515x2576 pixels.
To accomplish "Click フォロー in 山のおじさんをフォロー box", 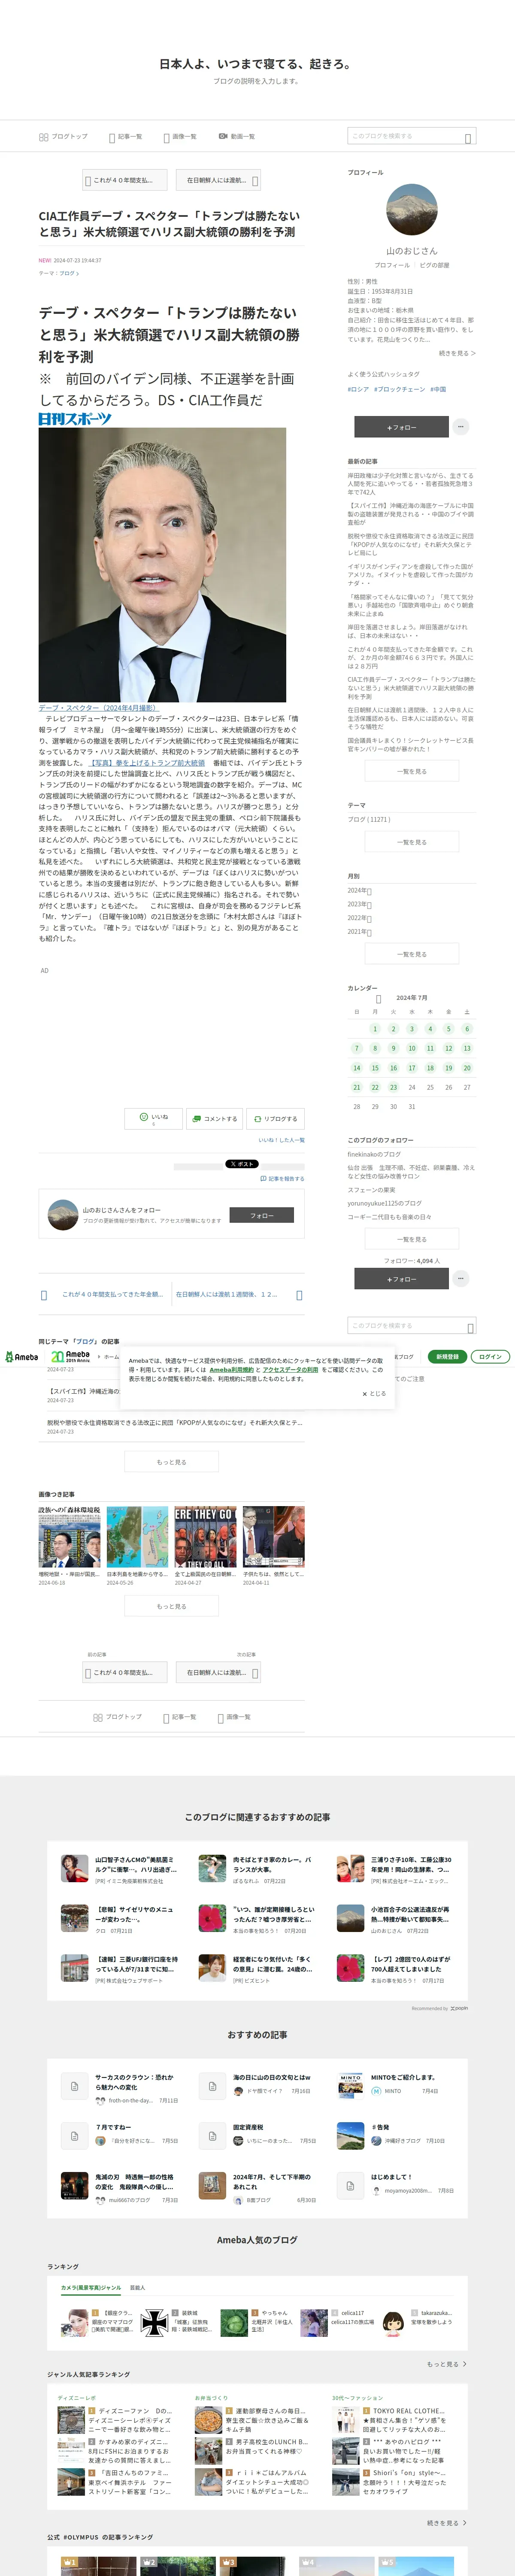I will pyautogui.click(x=262, y=1215).
